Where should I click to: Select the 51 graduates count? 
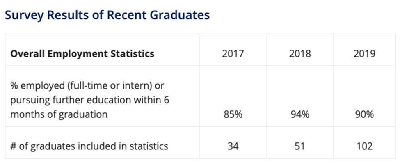pos(299,146)
